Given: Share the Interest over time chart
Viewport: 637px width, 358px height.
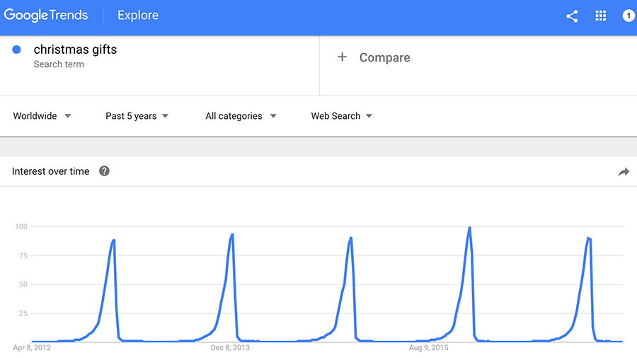Looking at the screenshot, I should [x=624, y=172].
